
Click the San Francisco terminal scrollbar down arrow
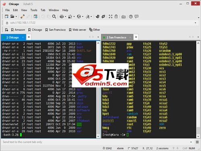(198, 136)
